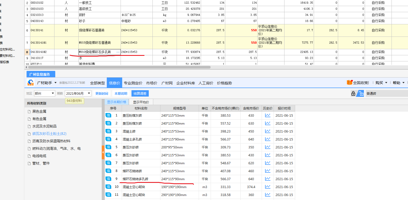The width and height of the screenshot is (408, 200).
Task: Open history price chart for row 1
Action: (x=267, y=115)
